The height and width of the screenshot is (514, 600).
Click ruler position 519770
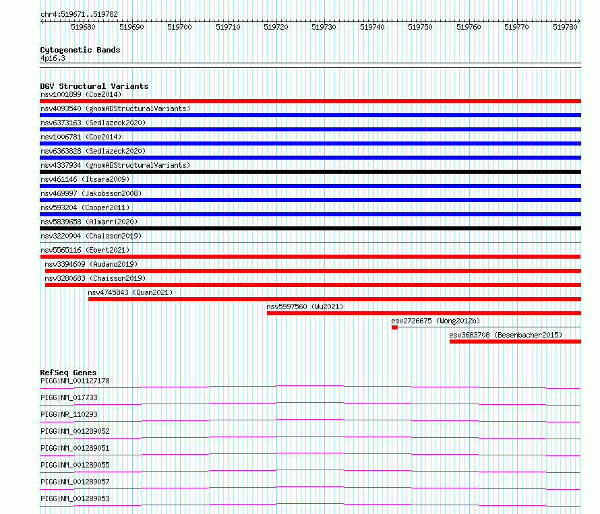click(516, 27)
